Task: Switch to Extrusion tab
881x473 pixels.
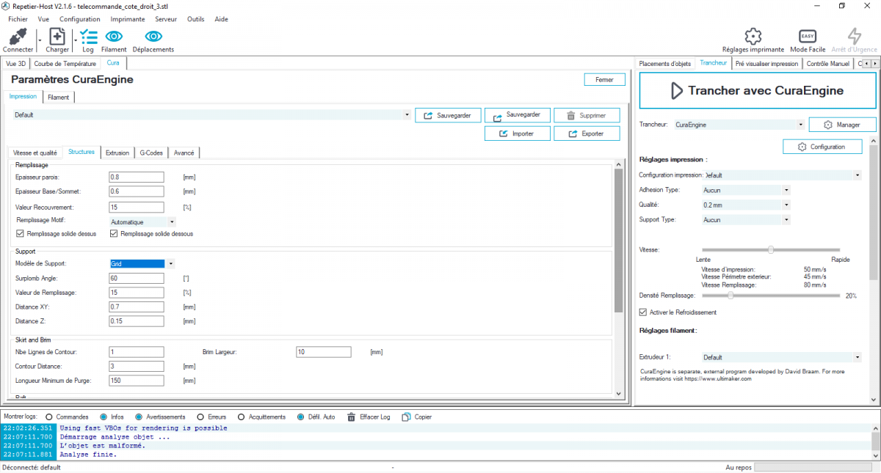Action: 117,153
